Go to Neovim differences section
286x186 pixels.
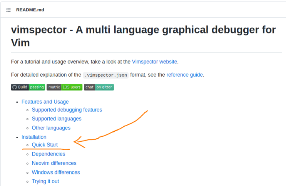pyautogui.click(x=54, y=163)
